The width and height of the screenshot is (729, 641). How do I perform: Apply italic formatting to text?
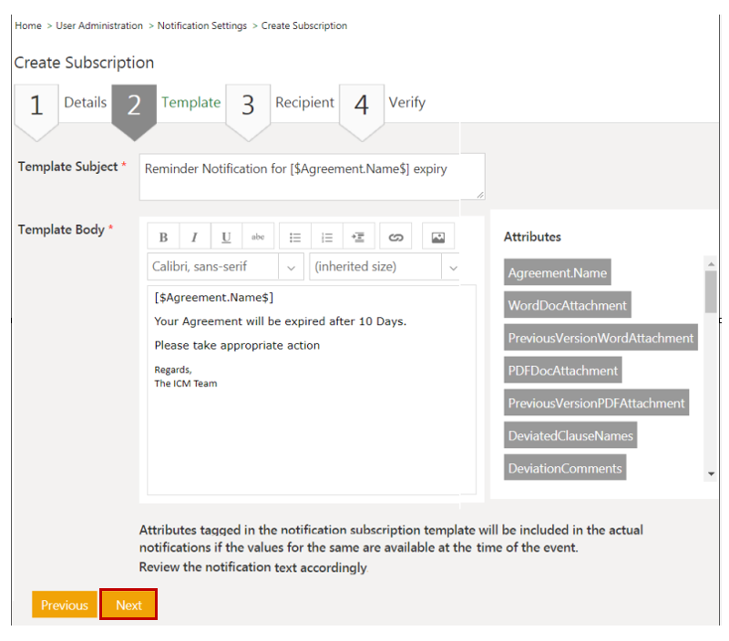click(x=194, y=238)
